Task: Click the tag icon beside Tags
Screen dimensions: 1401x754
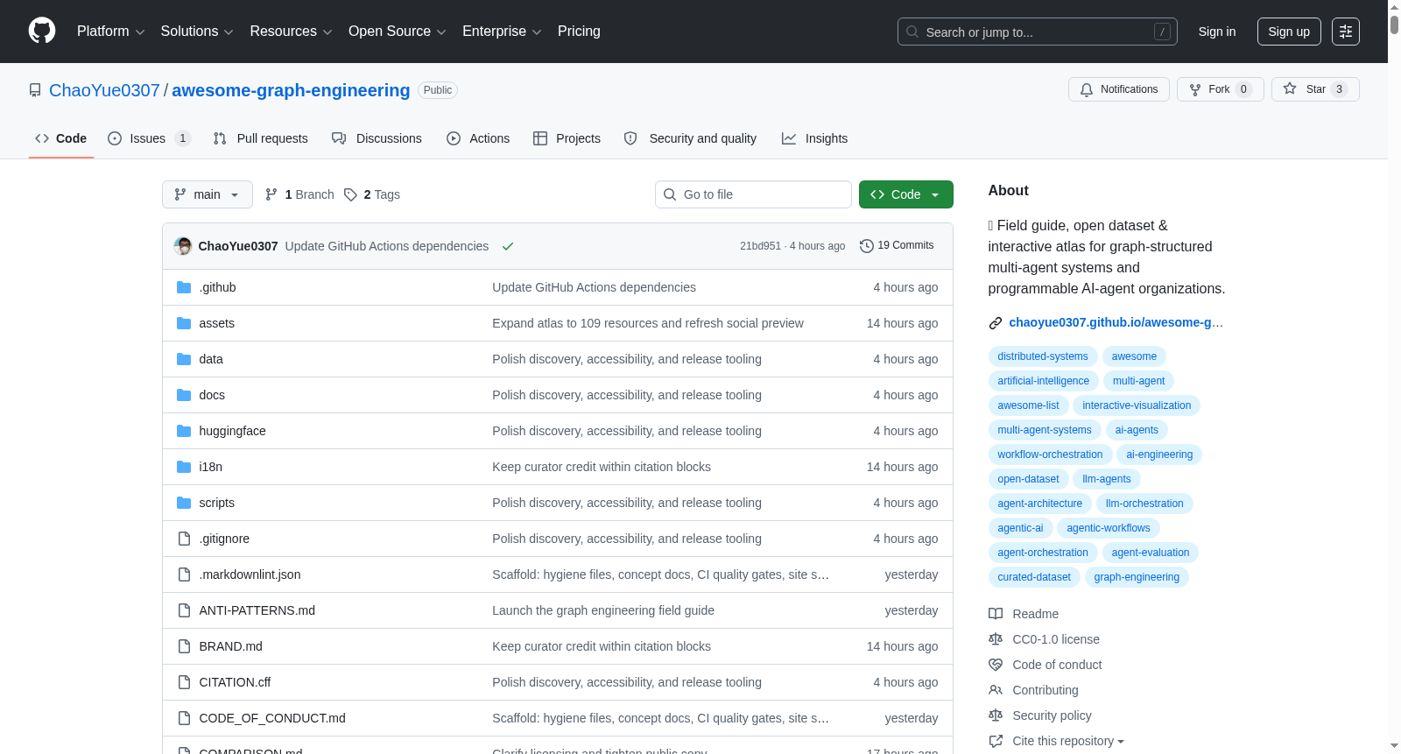Action: point(350,194)
